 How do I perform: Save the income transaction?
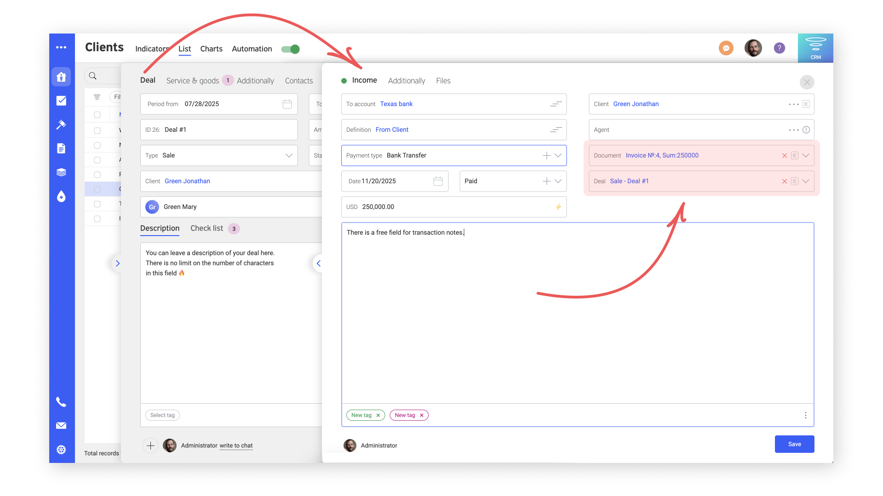794,444
